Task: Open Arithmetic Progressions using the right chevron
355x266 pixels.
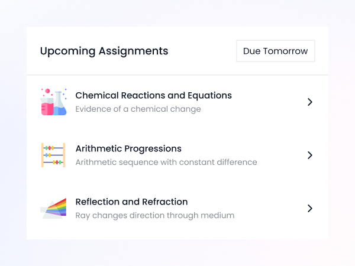Action: coord(309,155)
